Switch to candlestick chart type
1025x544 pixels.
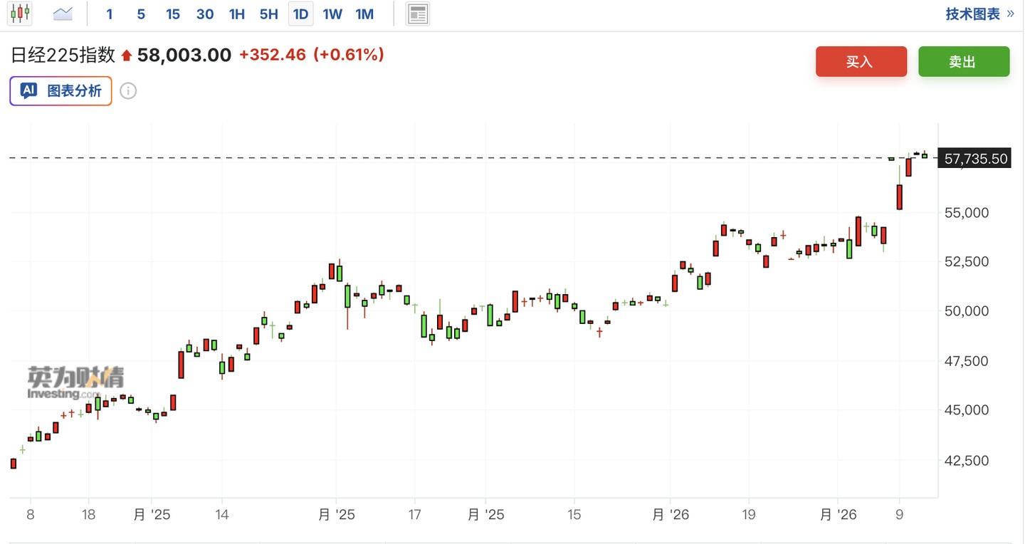pos(20,14)
